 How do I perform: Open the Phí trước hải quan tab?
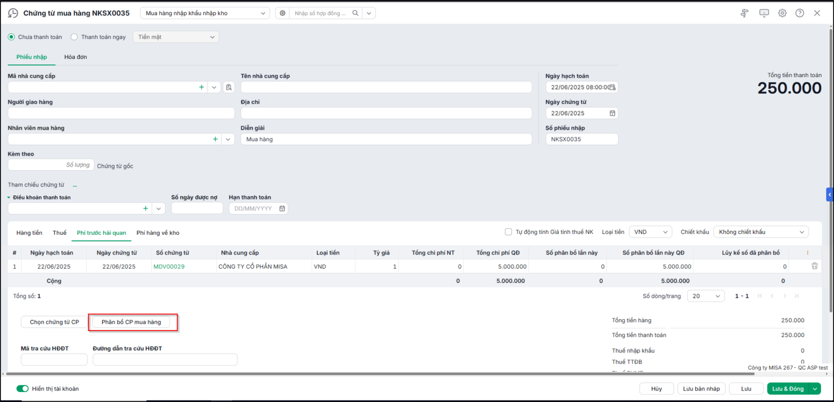click(102, 233)
